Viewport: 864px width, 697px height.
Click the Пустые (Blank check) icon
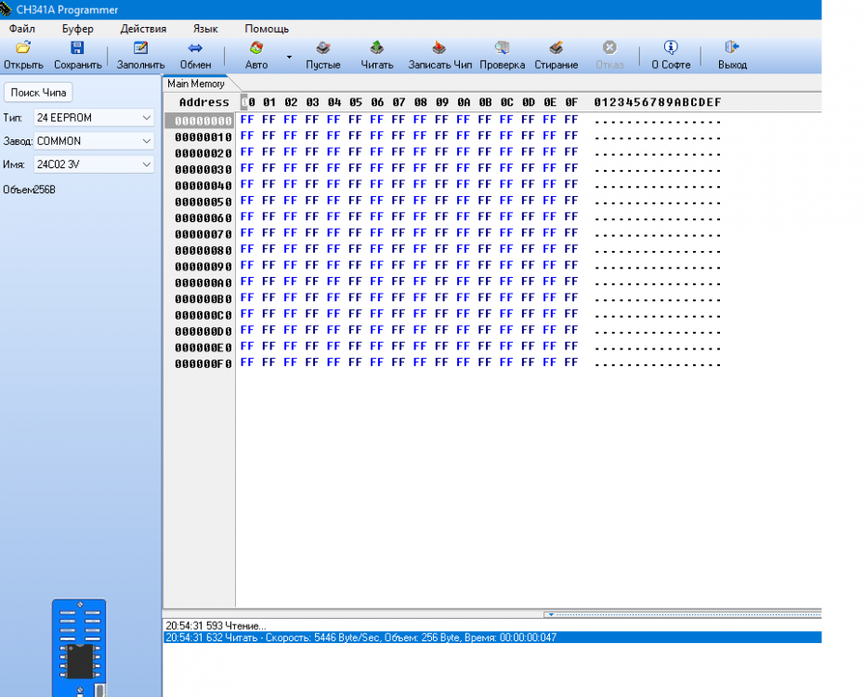(x=323, y=48)
